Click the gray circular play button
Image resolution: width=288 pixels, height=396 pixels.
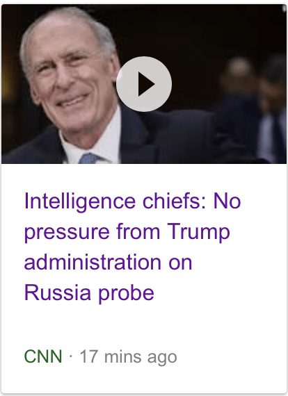(x=144, y=84)
